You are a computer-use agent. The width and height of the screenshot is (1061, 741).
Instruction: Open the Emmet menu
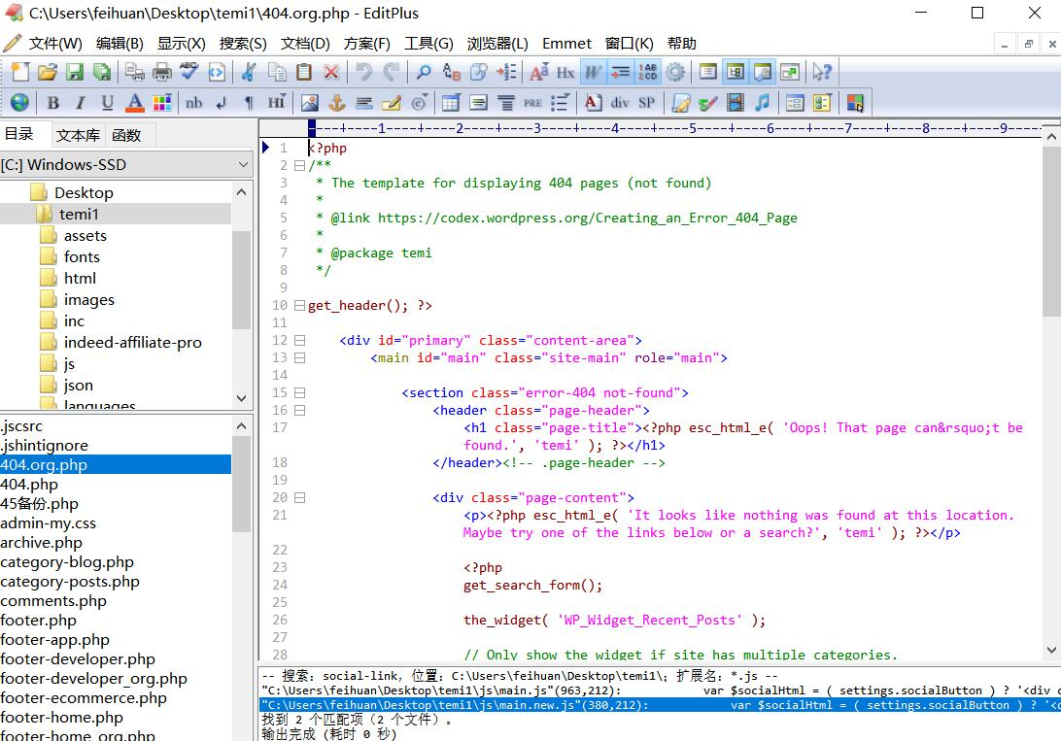pos(566,44)
